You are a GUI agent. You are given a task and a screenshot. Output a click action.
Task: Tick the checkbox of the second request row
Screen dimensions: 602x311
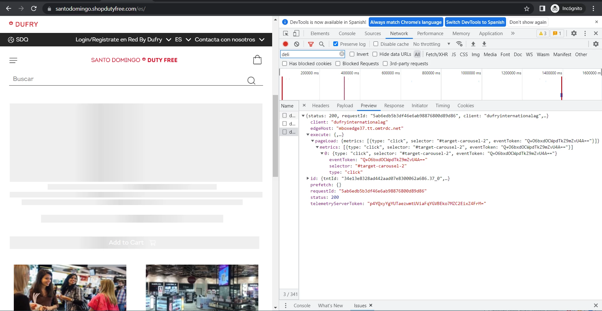tap(284, 124)
